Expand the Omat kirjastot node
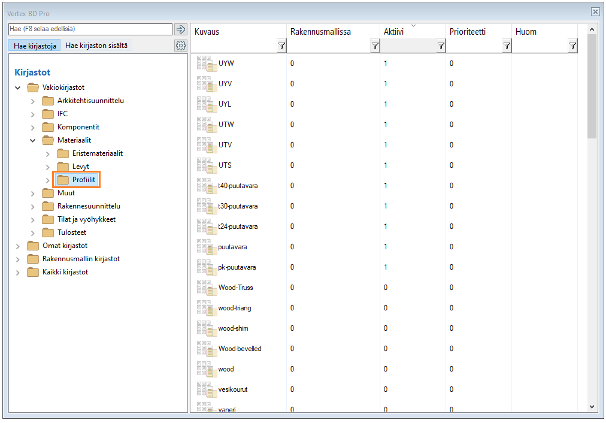 pyautogui.click(x=18, y=246)
